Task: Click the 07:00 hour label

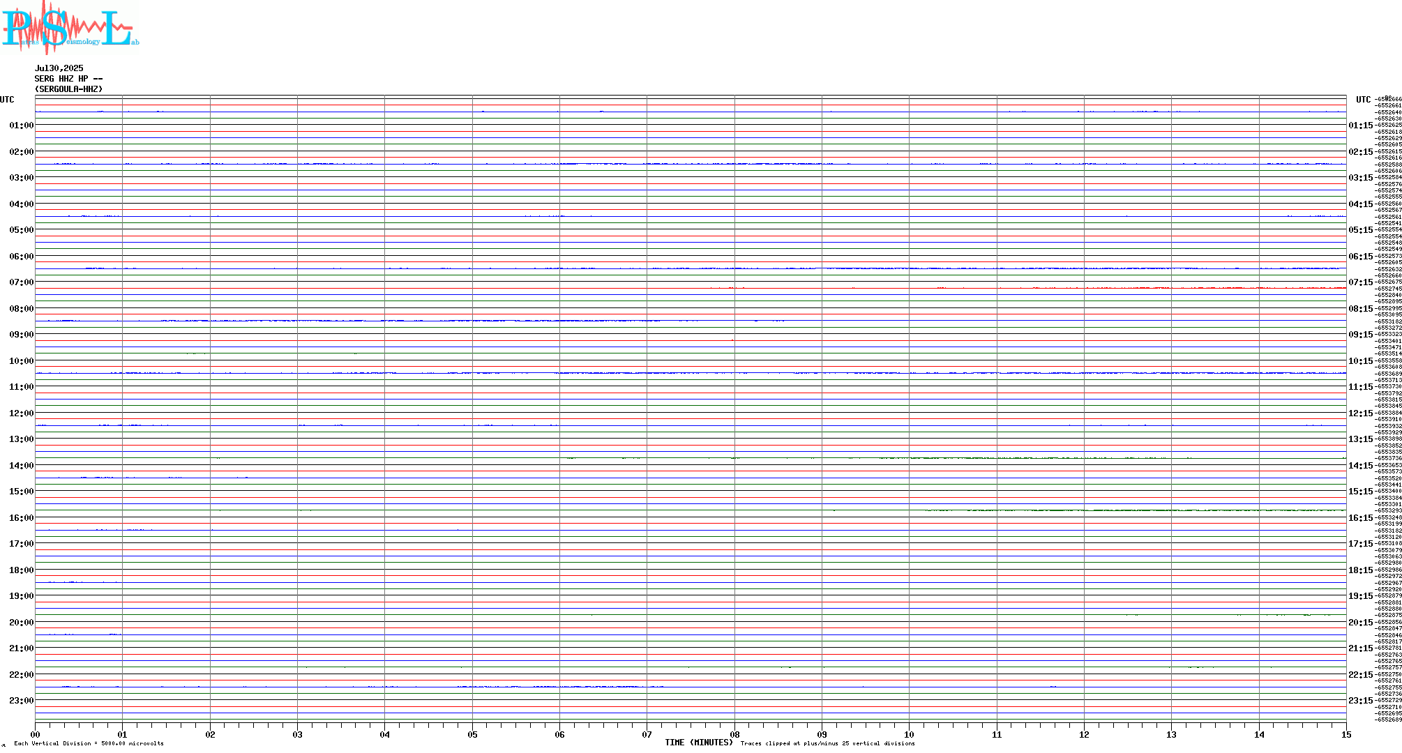Action: 22,282
